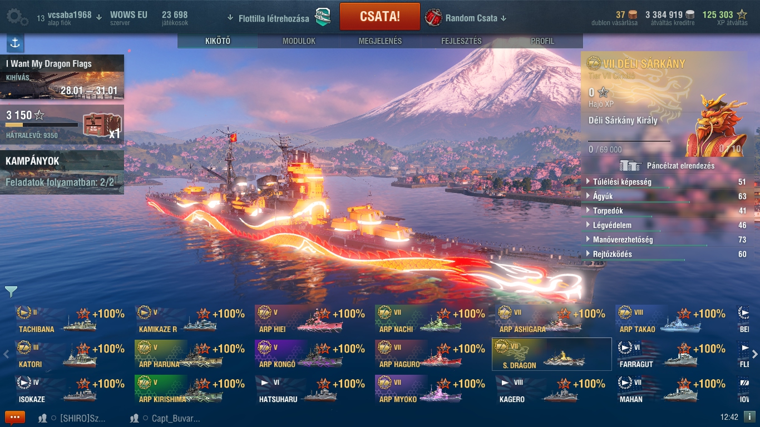Screen dimensions: 760x427
Task: Click the XP conversion star icon
Action: pos(742,15)
